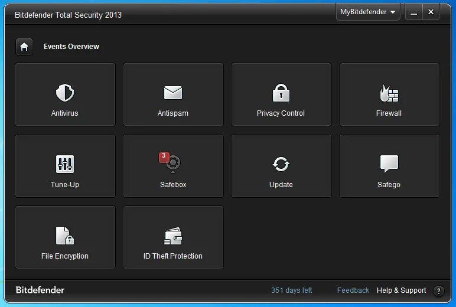Viewport: 456px width, 307px height.
Task: Go back using the Home icon
Action: pos(24,47)
